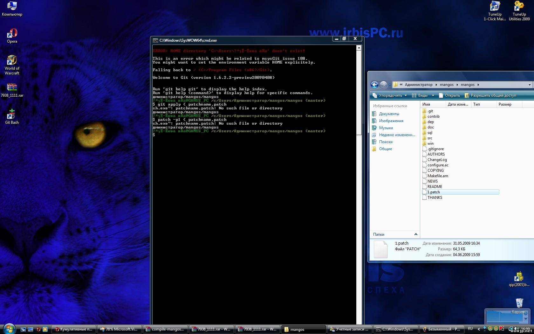Click the Opera quick launch icon
Viewport: 534px width, 334px height.
pos(38,330)
